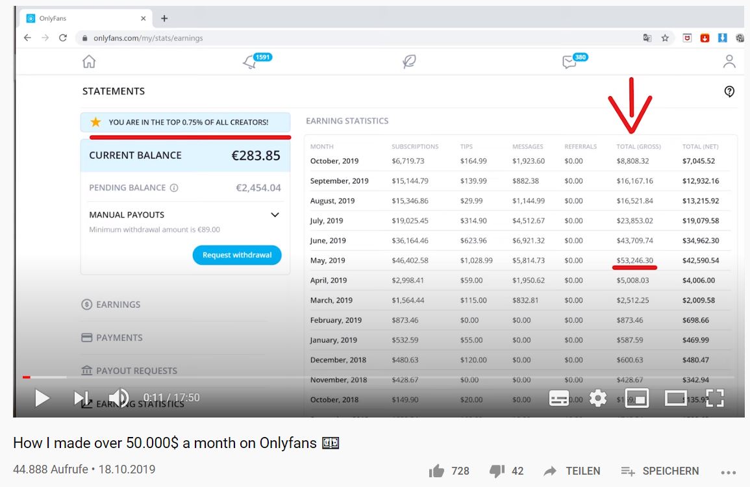
Task: Click the help question mark icon
Action: click(x=729, y=92)
